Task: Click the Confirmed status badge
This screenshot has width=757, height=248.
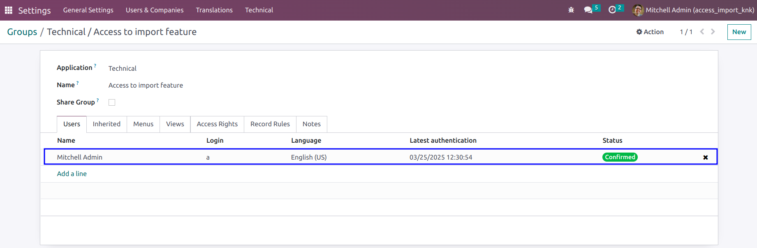Action: [x=620, y=157]
